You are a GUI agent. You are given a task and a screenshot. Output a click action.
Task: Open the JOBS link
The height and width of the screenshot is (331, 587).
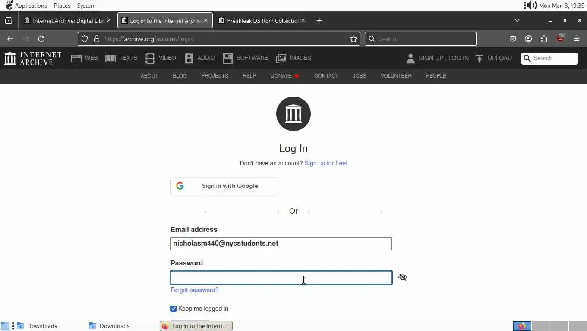click(x=359, y=76)
